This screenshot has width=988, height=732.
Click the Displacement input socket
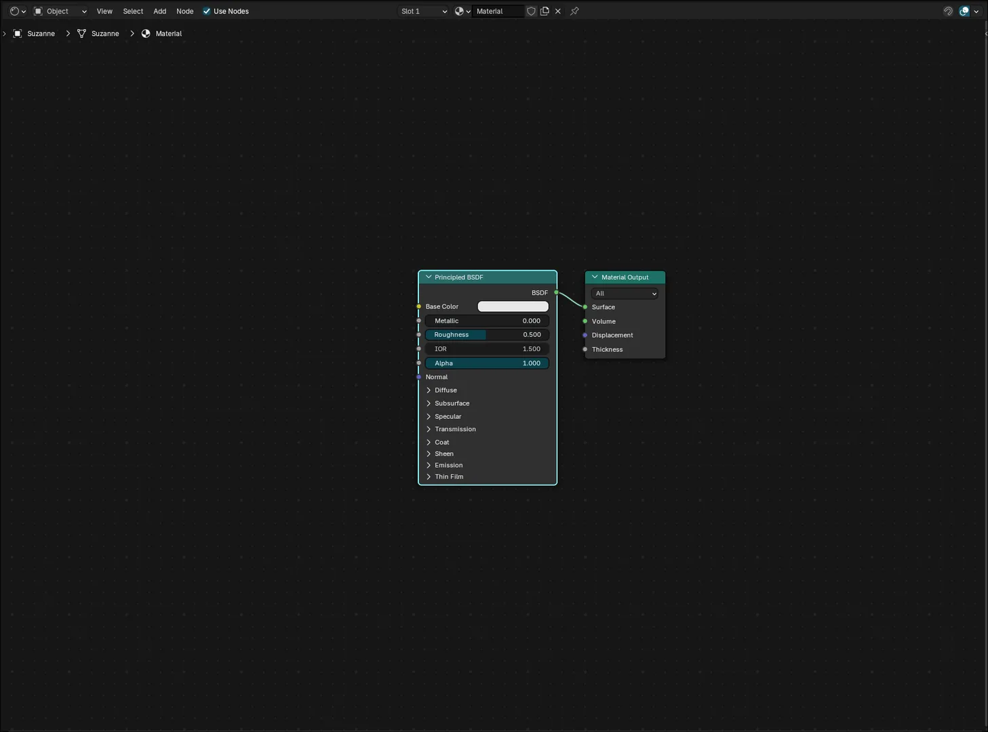point(585,335)
